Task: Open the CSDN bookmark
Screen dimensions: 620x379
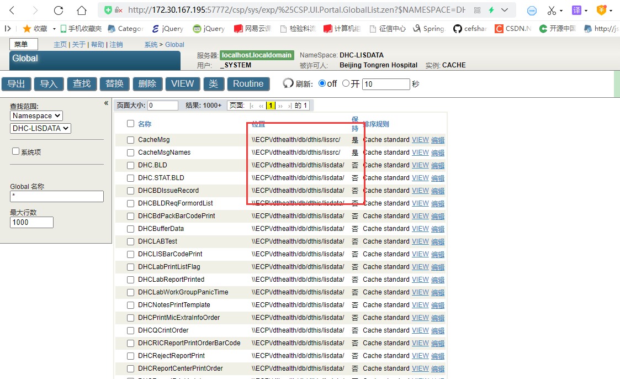Action: pos(513,29)
